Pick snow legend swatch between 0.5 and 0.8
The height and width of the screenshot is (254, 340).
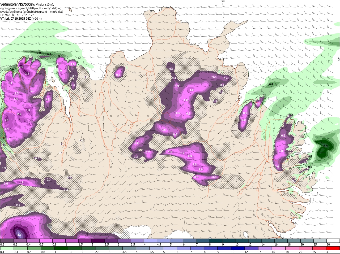coord(46,241)
